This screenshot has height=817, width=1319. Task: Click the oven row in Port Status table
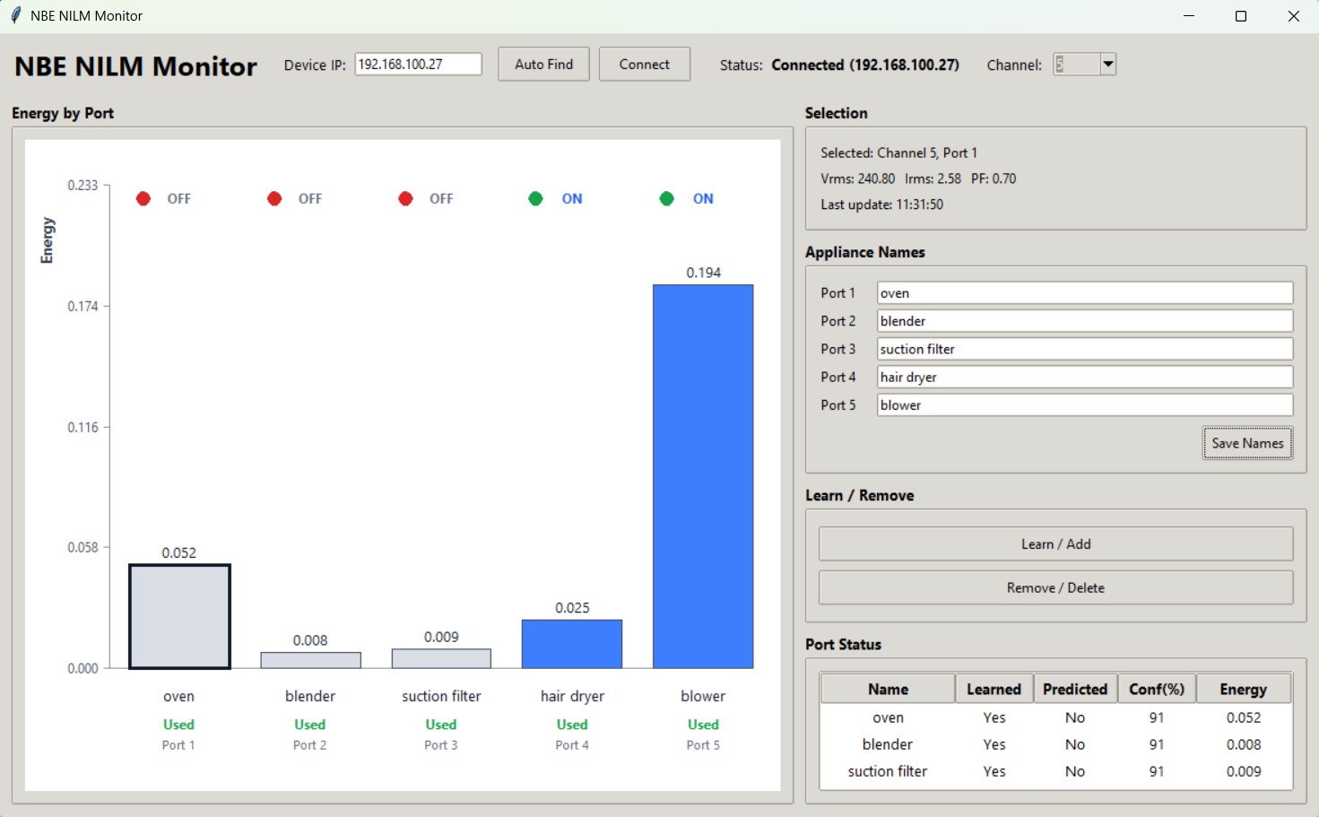click(887, 717)
